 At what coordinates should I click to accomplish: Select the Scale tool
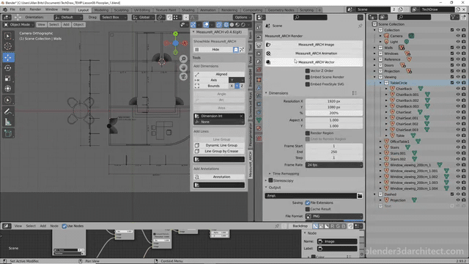tap(8, 78)
